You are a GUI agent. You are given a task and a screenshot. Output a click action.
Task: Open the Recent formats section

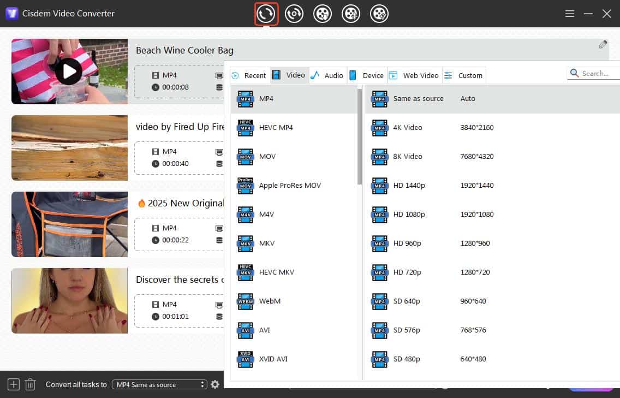point(249,75)
